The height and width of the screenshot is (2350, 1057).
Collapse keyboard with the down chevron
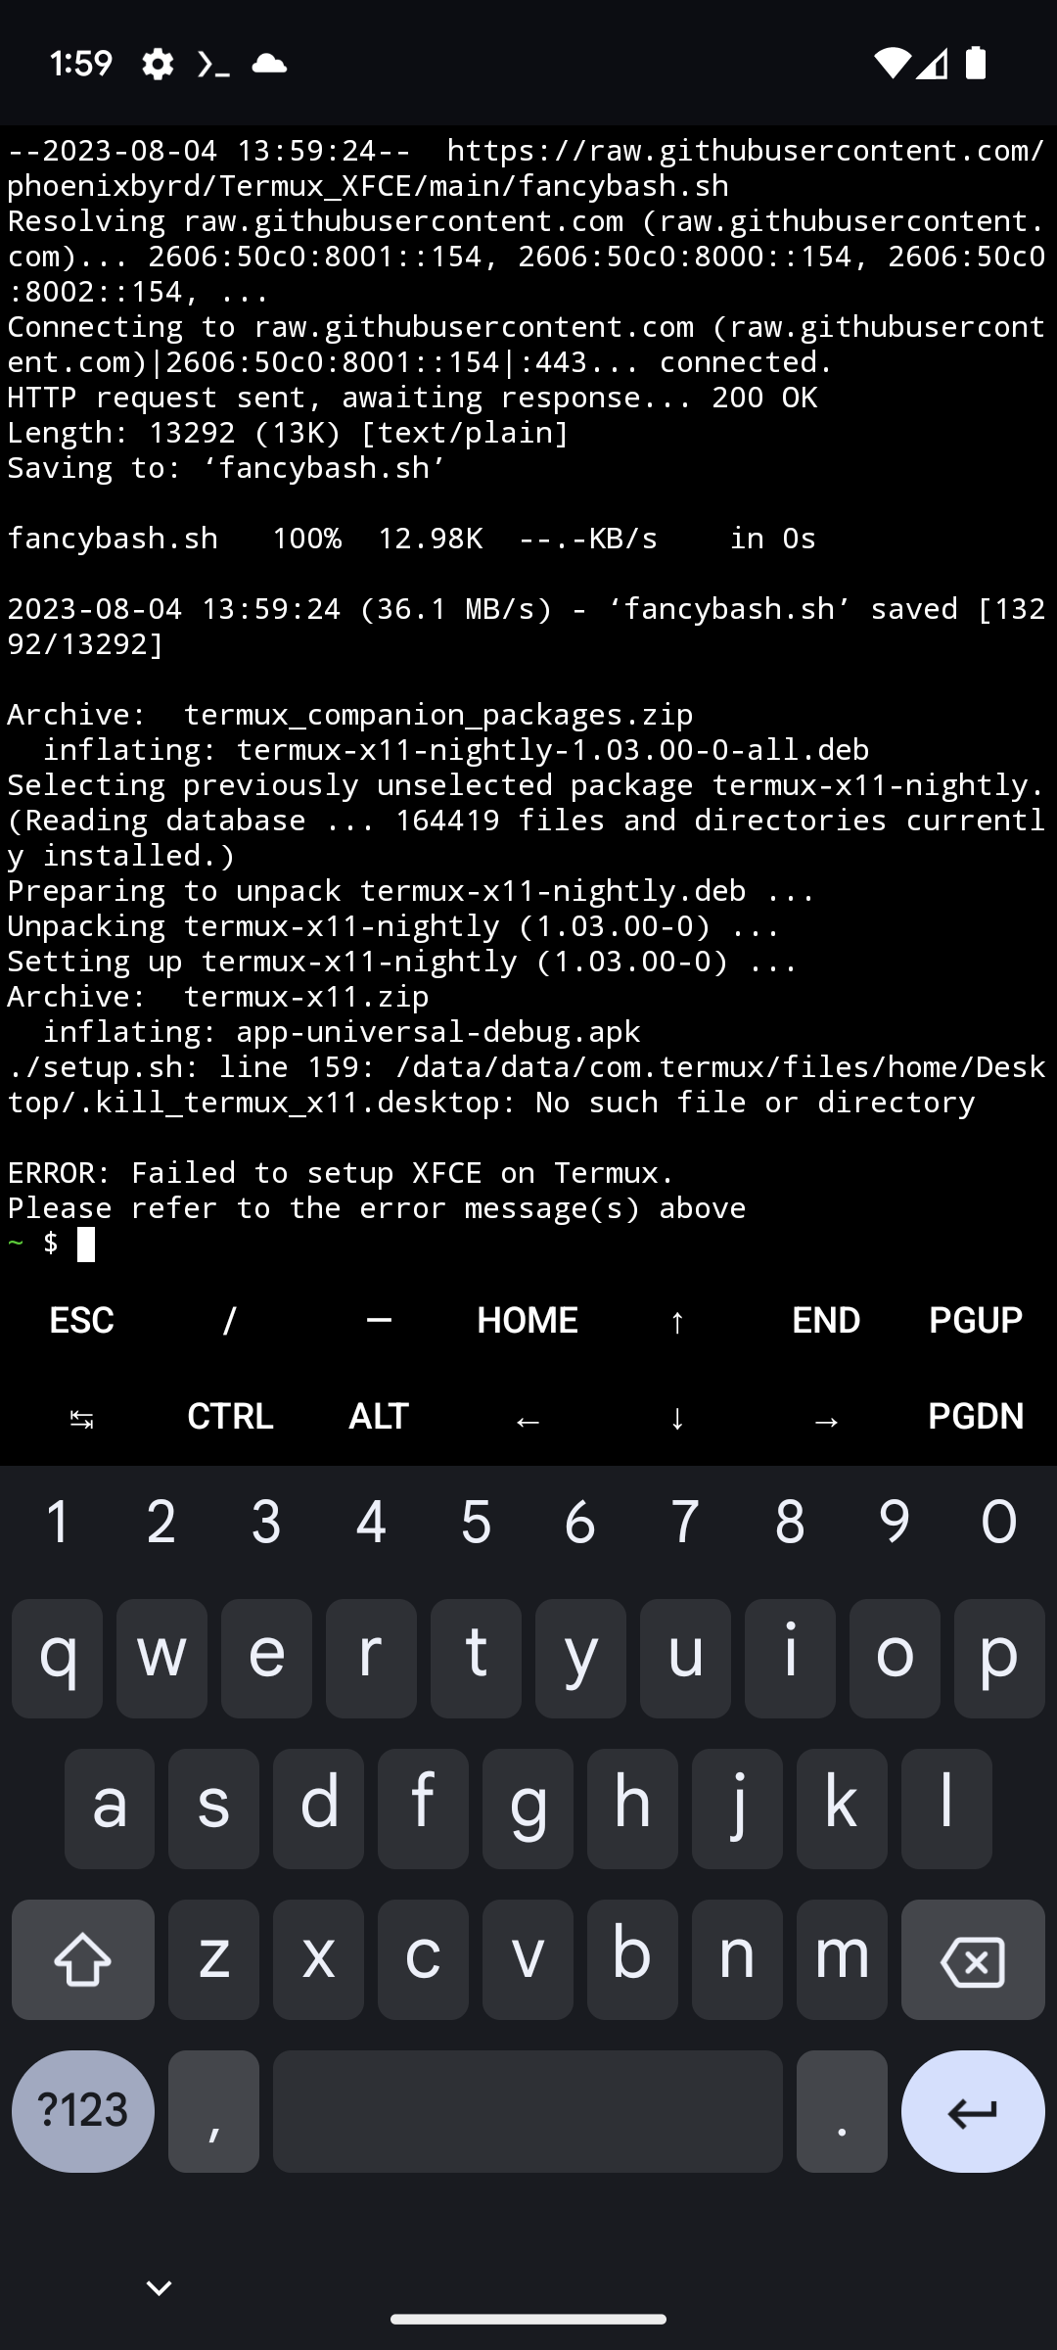[159, 2287]
